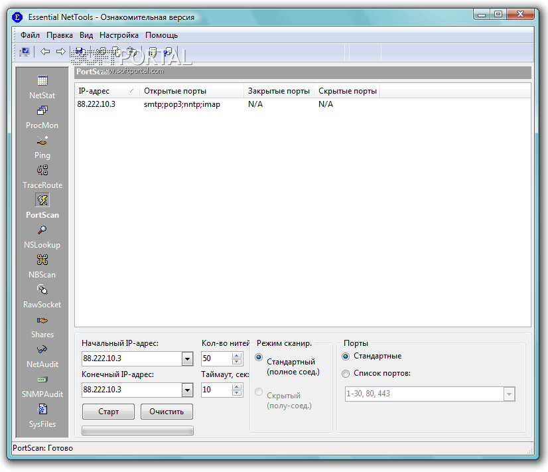Viewport: 548px width, 472px height.
Task: Click the Forward arrow toolbar icon
Action: pos(61,52)
